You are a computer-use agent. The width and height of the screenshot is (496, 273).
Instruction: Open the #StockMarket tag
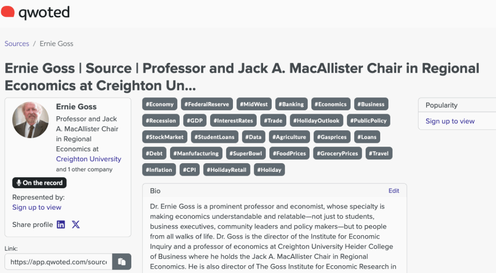pos(165,137)
